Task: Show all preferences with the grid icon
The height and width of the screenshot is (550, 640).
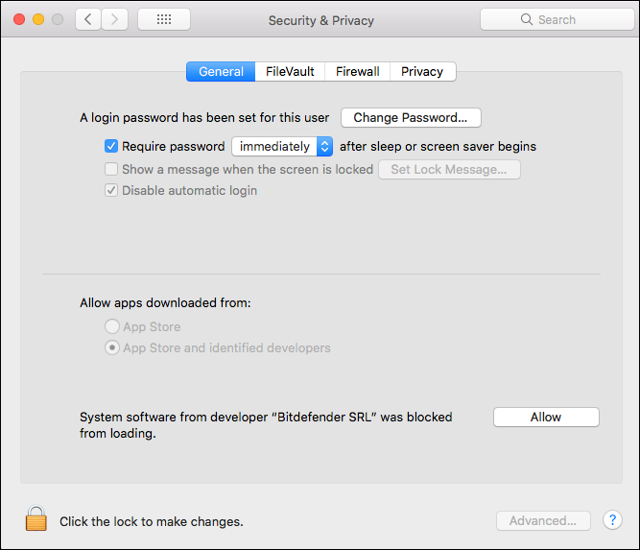Action: point(164,19)
